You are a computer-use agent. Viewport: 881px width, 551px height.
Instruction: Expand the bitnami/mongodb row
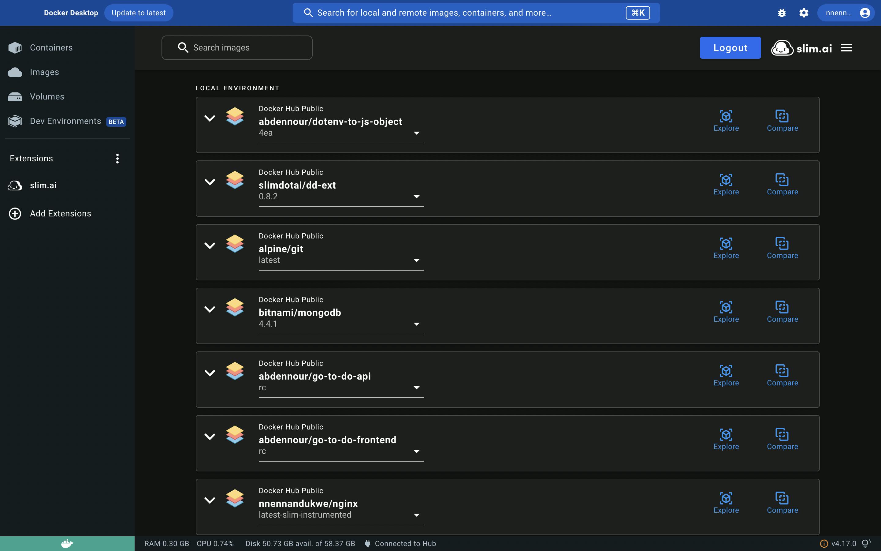(x=210, y=309)
